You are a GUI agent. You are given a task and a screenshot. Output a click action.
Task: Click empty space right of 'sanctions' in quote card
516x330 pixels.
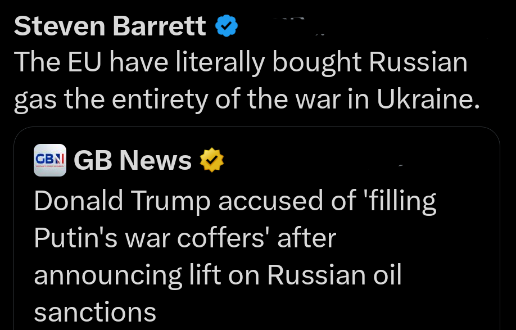click(x=326, y=312)
